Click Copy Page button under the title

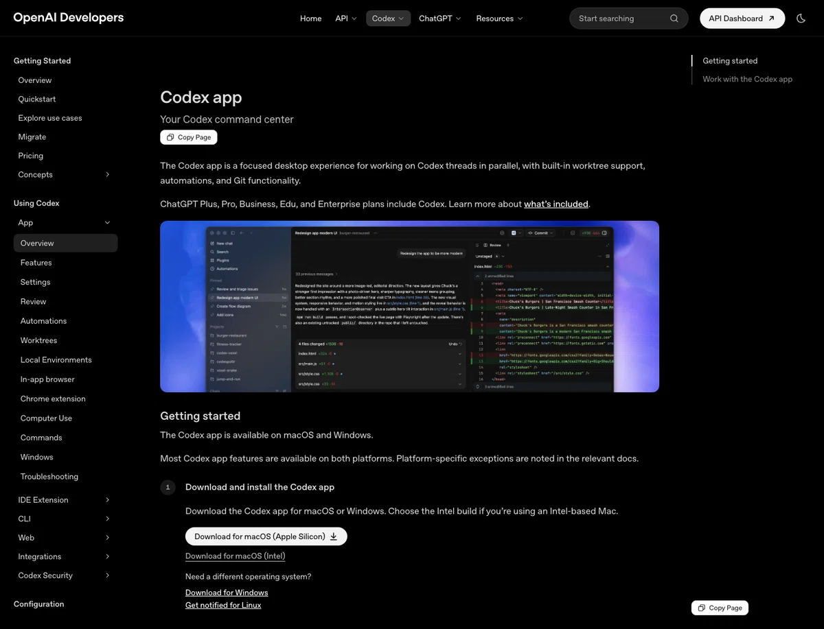click(x=189, y=137)
